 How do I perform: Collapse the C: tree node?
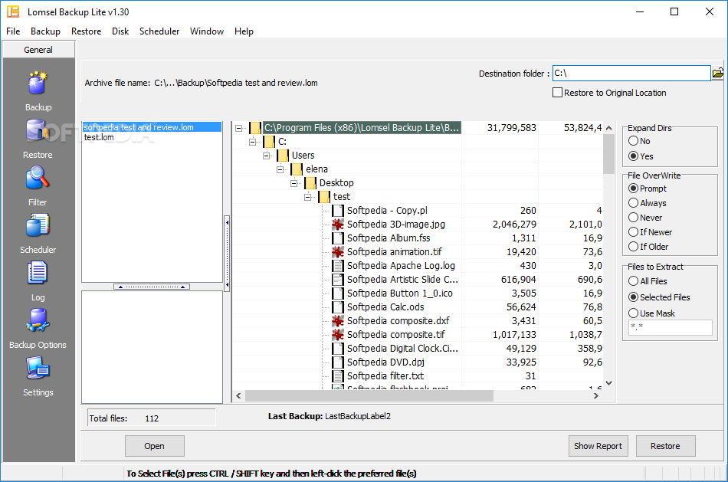[x=253, y=142]
